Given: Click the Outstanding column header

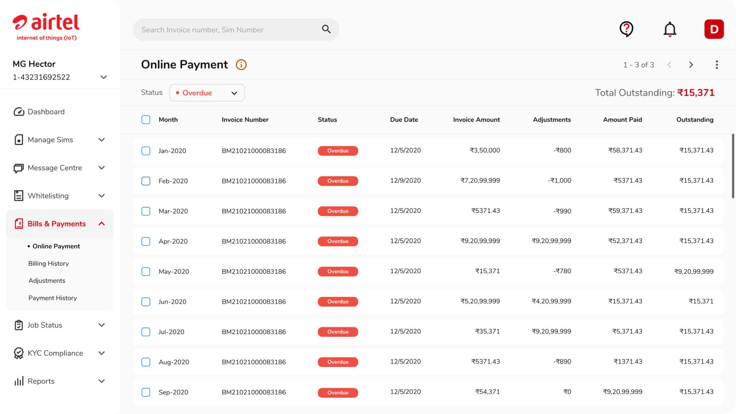Looking at the screenshot, I should pos(695,120).
